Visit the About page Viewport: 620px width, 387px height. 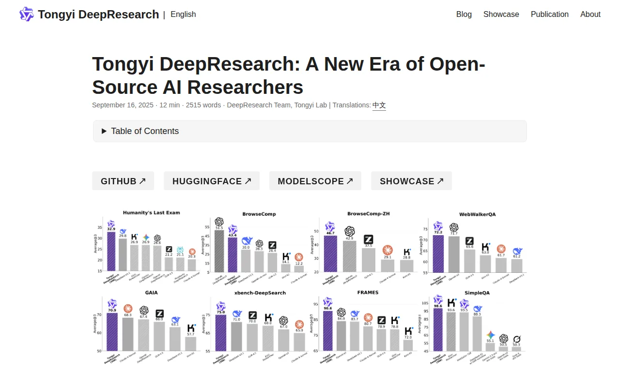[590, 14]
